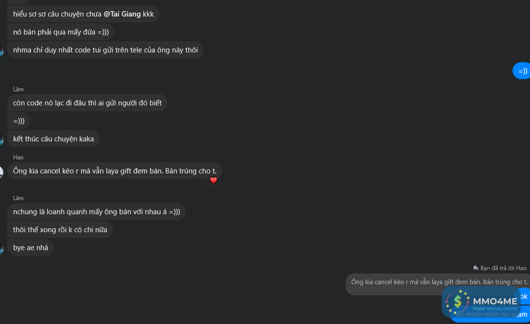
Task: Click the heart reaction on Hao's message
Action: tap(213, 180)
